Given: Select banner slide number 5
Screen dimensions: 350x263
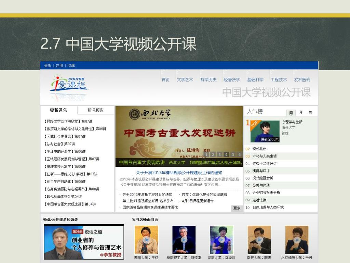Looking at the screenshot, I should 233,154.
